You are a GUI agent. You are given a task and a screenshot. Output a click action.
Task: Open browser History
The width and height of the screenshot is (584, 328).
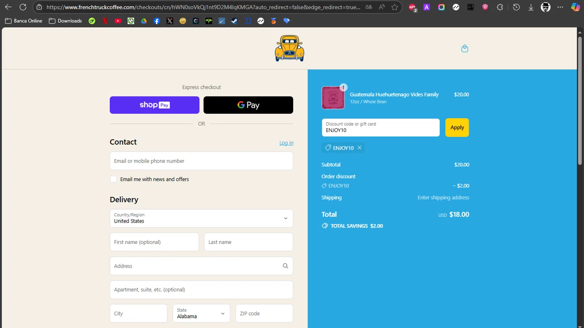pyautogui.click(x=516, y=7)
